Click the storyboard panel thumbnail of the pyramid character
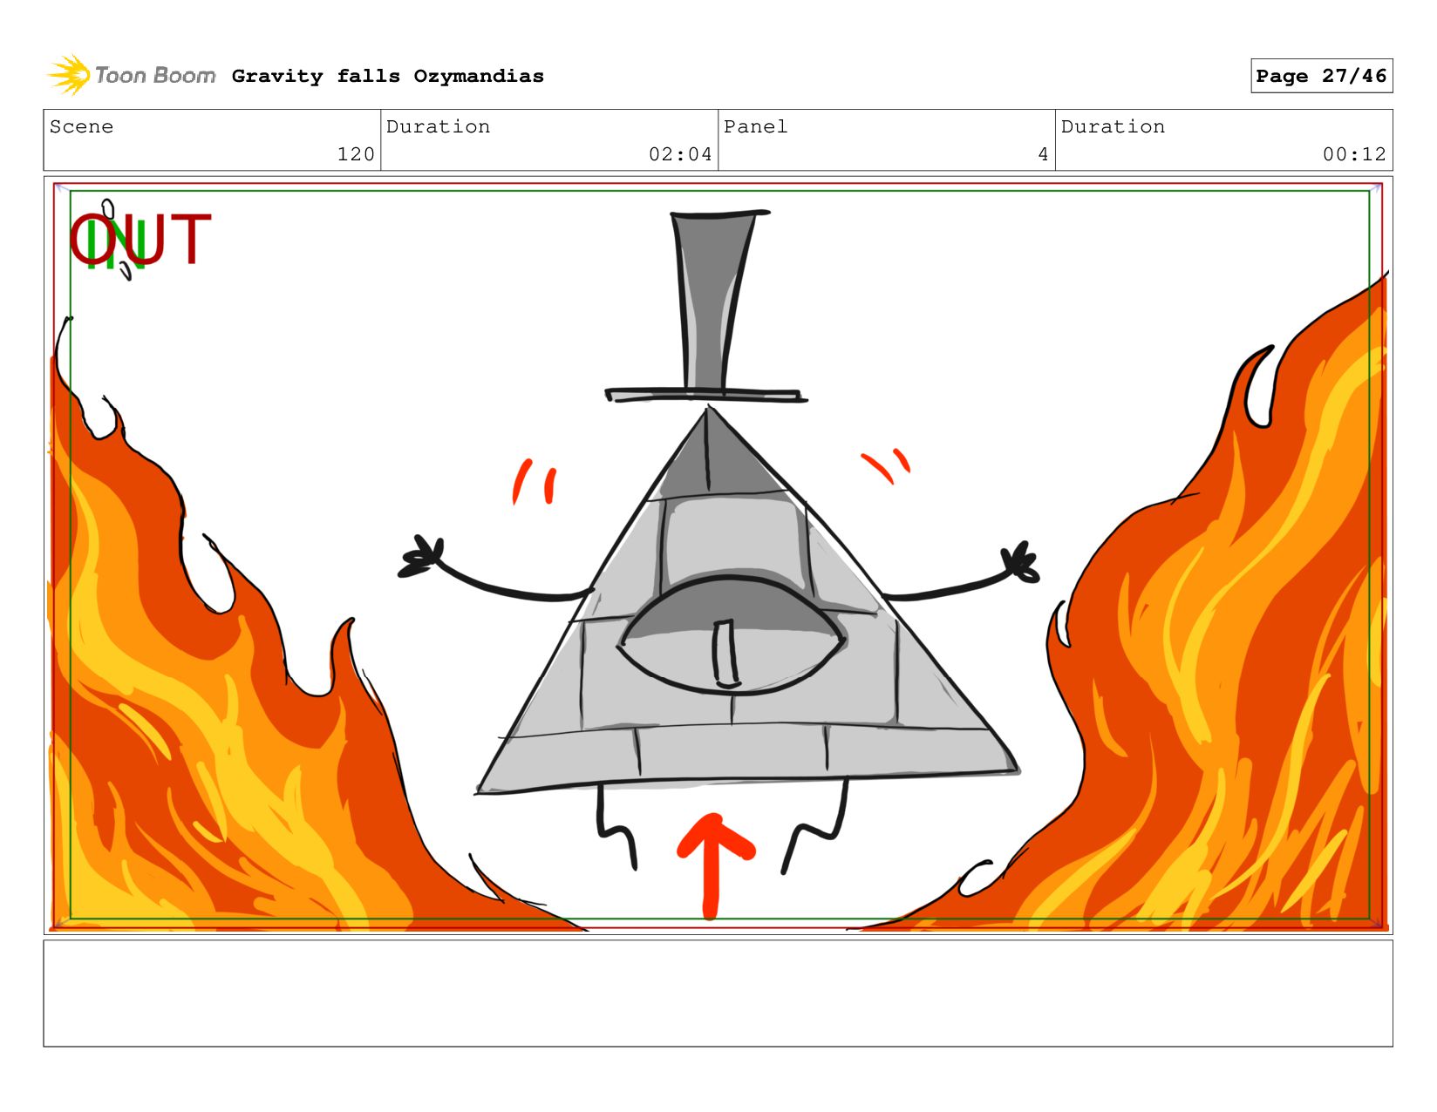The height and width of the screenshot is (1112, 1437). (718, 555)
